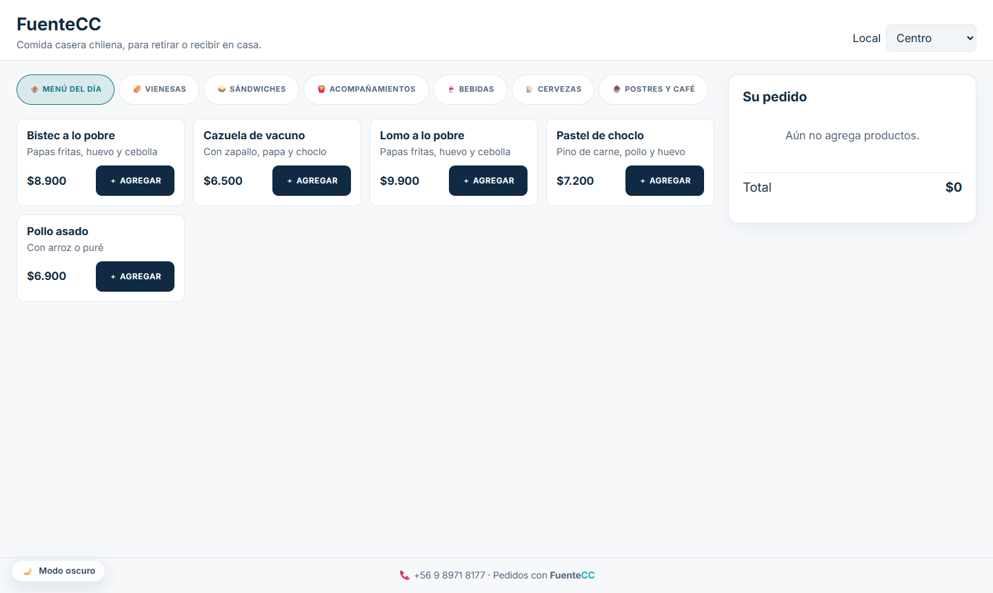
Task: Go to the Cervezas tab
Action: pyautogui.click(x=553, y=90)
